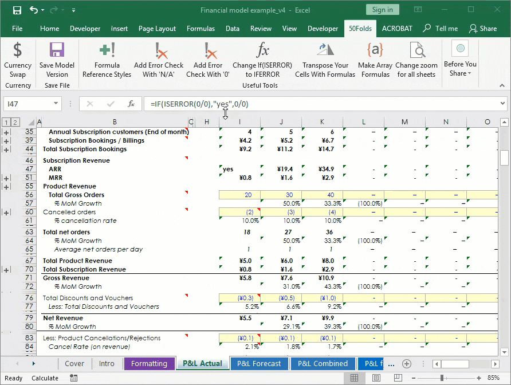Click the New sheet plus button
The height and width of the screenshot is (385, 511).
pos(406,363)
